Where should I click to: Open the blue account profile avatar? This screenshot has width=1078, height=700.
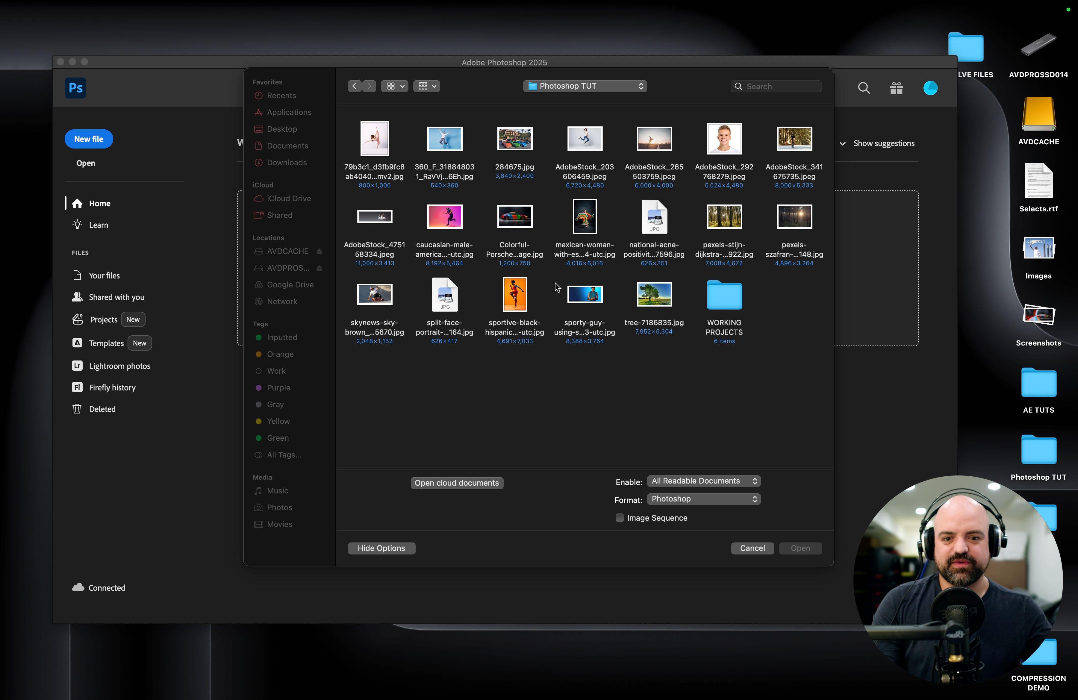coord(930,88)
